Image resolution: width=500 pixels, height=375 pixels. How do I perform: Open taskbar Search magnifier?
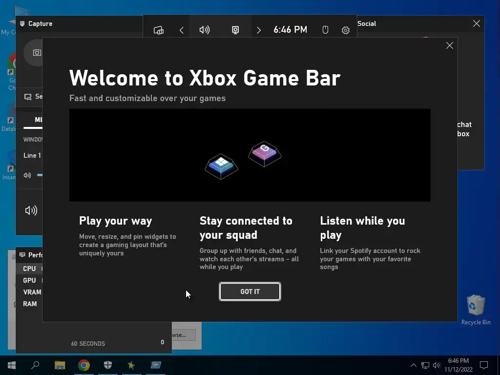click(x=35, y=365)
